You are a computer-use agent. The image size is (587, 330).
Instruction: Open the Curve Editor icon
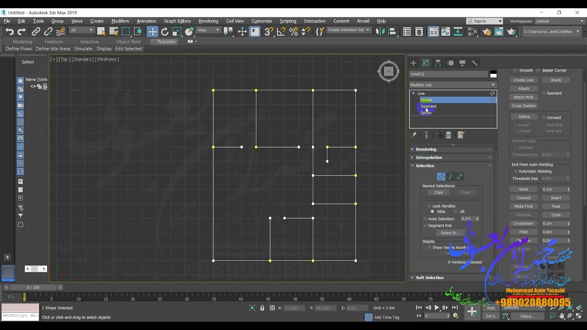click(x=446, y=32)
